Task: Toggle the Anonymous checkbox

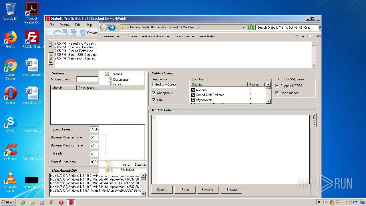Action: click(154, 93)
